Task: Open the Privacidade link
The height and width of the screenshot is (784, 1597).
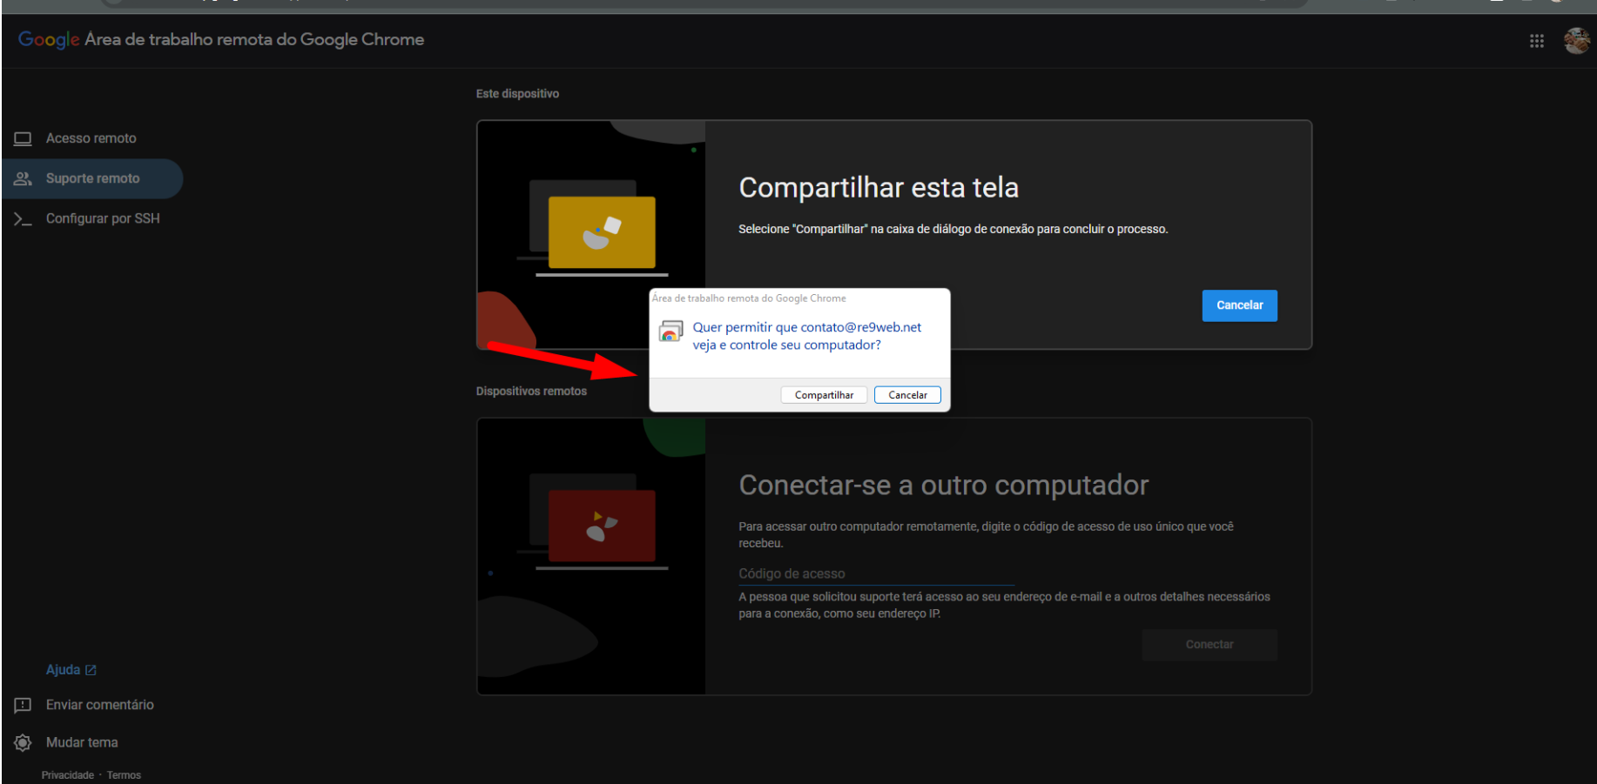Action: point(68,775)
